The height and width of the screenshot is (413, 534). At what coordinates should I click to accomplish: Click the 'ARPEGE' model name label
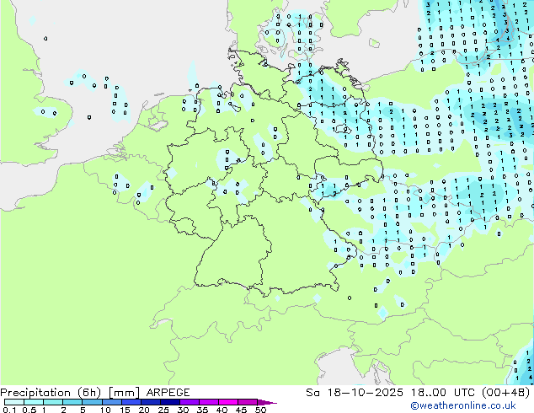point(168,393)
